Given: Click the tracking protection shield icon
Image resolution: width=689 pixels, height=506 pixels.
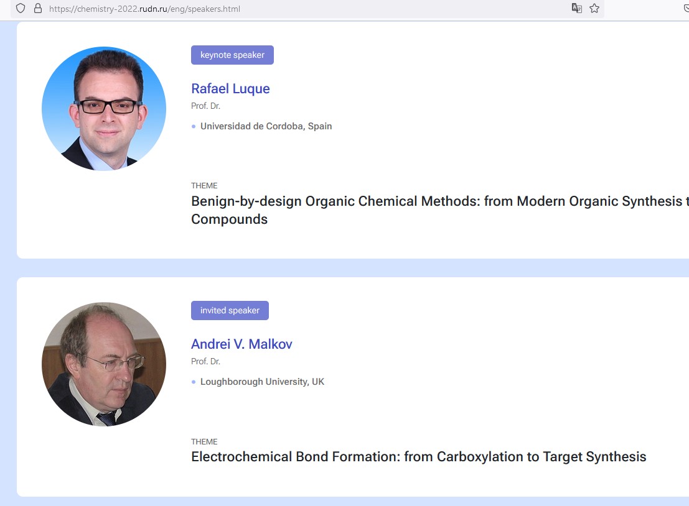Looking at the screenshot, I should point(21,9).
